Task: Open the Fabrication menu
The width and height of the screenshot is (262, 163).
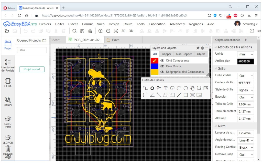Action: 157,24
